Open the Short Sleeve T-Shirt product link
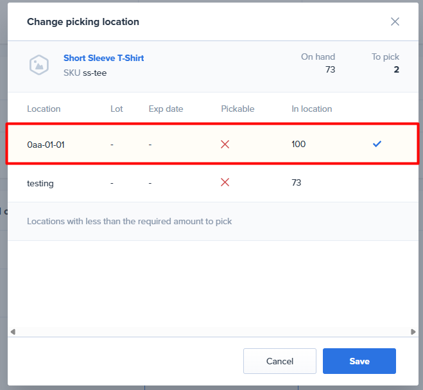Image resolution: width=423 pixels, height=390 pixels. point(103,58)
